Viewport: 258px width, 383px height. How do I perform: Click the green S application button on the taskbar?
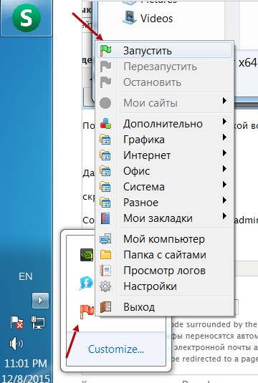tap(27, 18)
